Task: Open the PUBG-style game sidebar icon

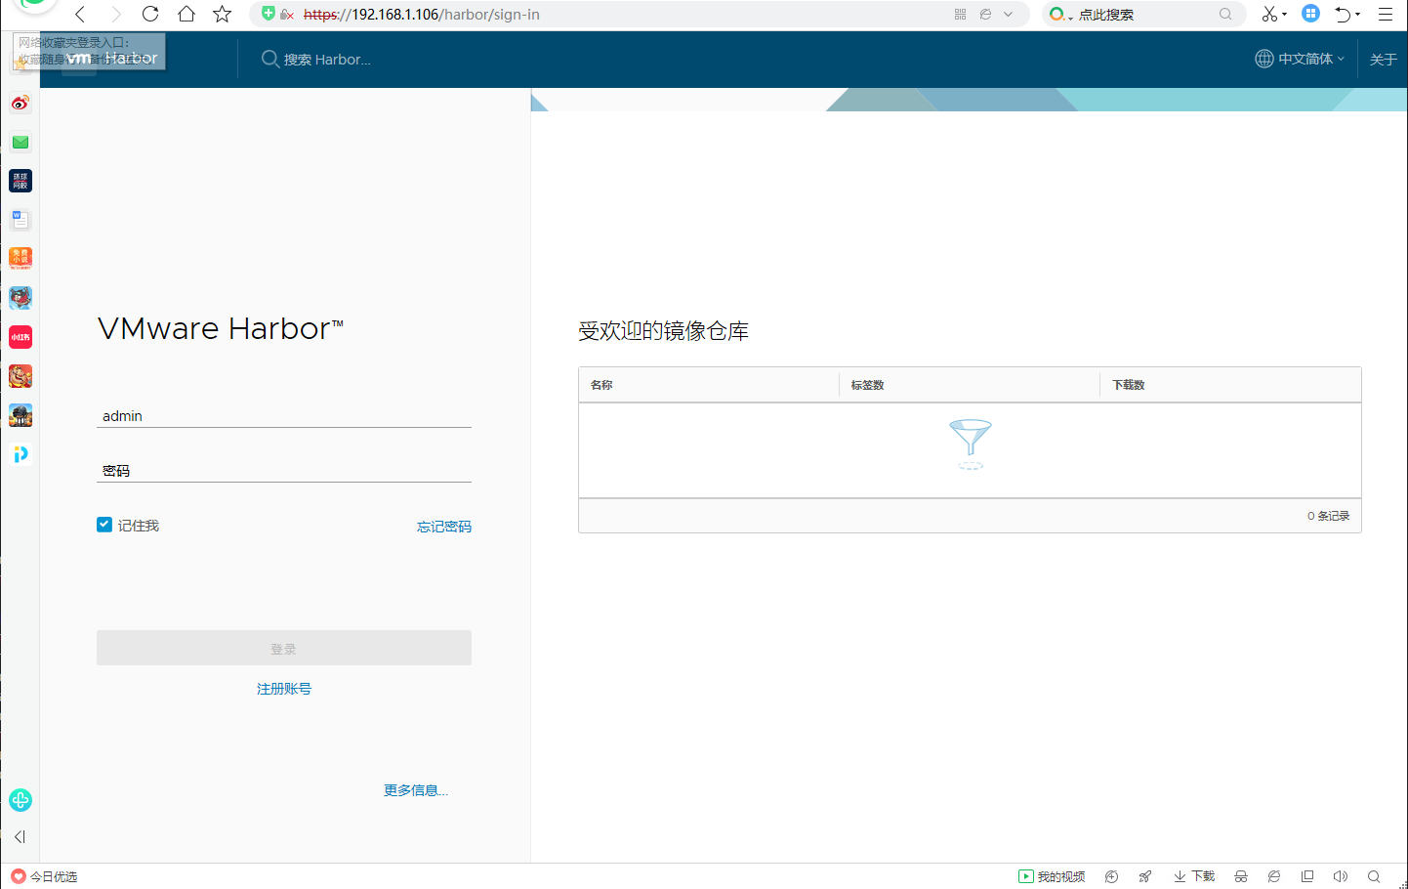Action: [x=21, y=415]
